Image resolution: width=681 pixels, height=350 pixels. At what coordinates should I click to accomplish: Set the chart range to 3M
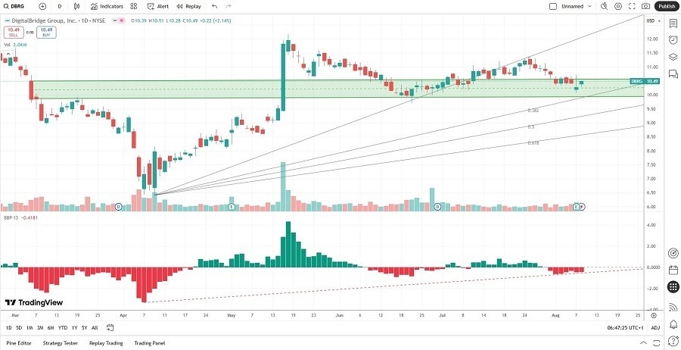[40, 328]
